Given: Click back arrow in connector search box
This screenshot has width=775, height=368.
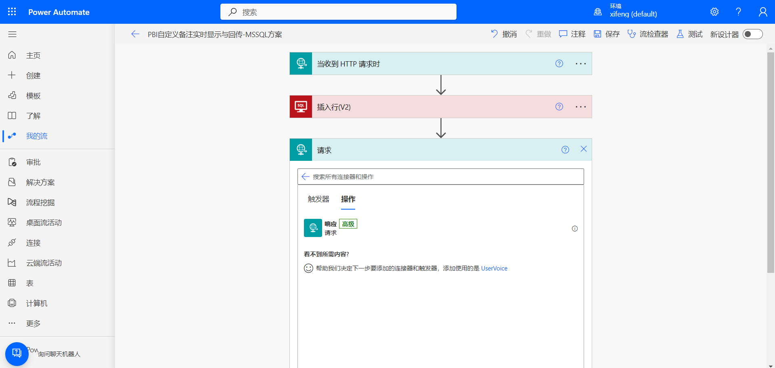Looking at the screenshot, I should tap(306, 177).
